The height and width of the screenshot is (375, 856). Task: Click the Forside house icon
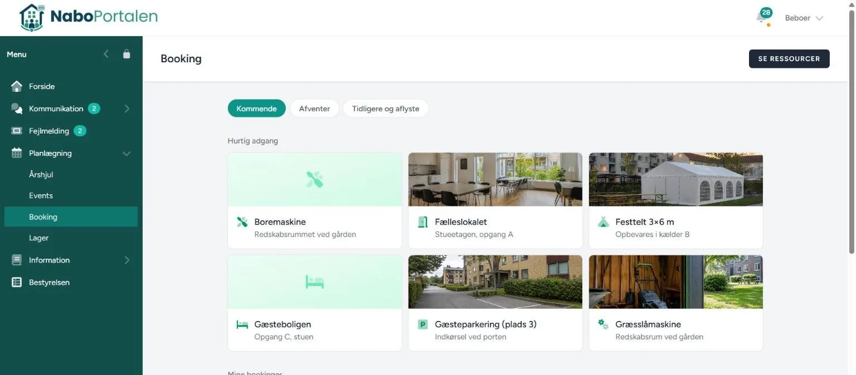pyautogui.click(x=17, y=86)
